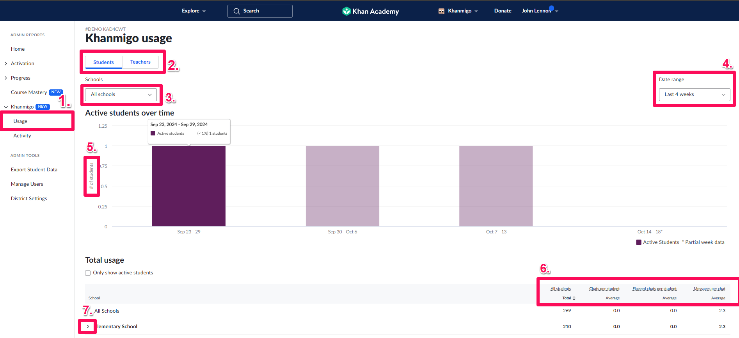Click the #DEMO KAD4CWT district code
Image resolution: width=739 pixels, height=338 pixels.
tap(105, 29)
